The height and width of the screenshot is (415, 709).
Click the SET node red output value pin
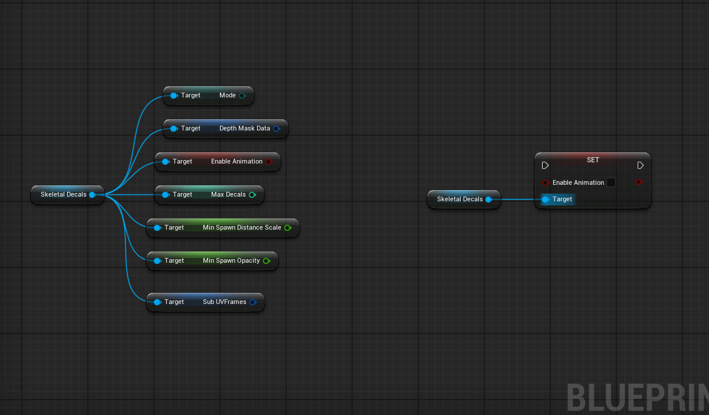coord(639,182)
